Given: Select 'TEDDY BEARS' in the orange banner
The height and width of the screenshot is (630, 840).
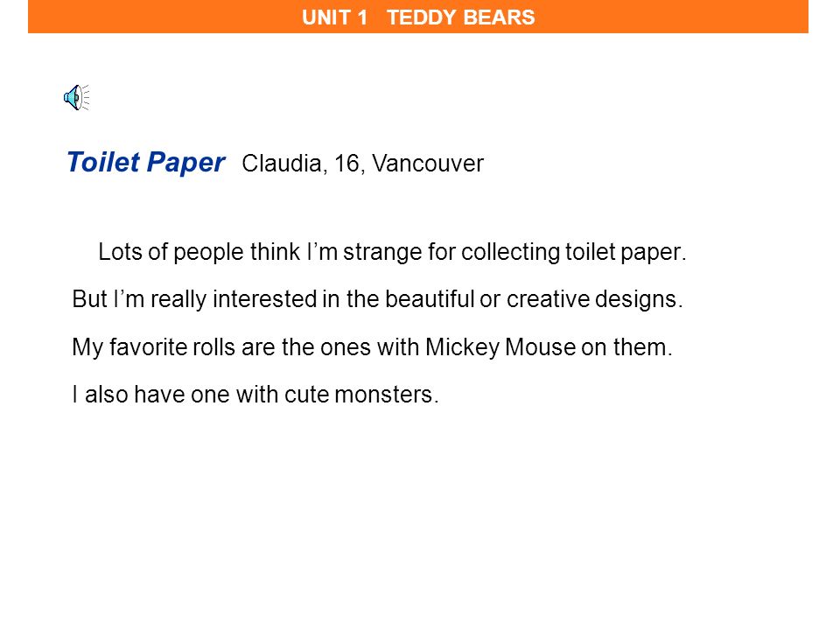Looking at the screenshot, I should tap(461, 17).
